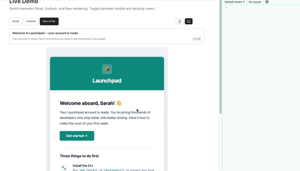Click the Launchpad header title text
Image resolution: width=300 pixels, height=171 pixels.
[107, 81]
